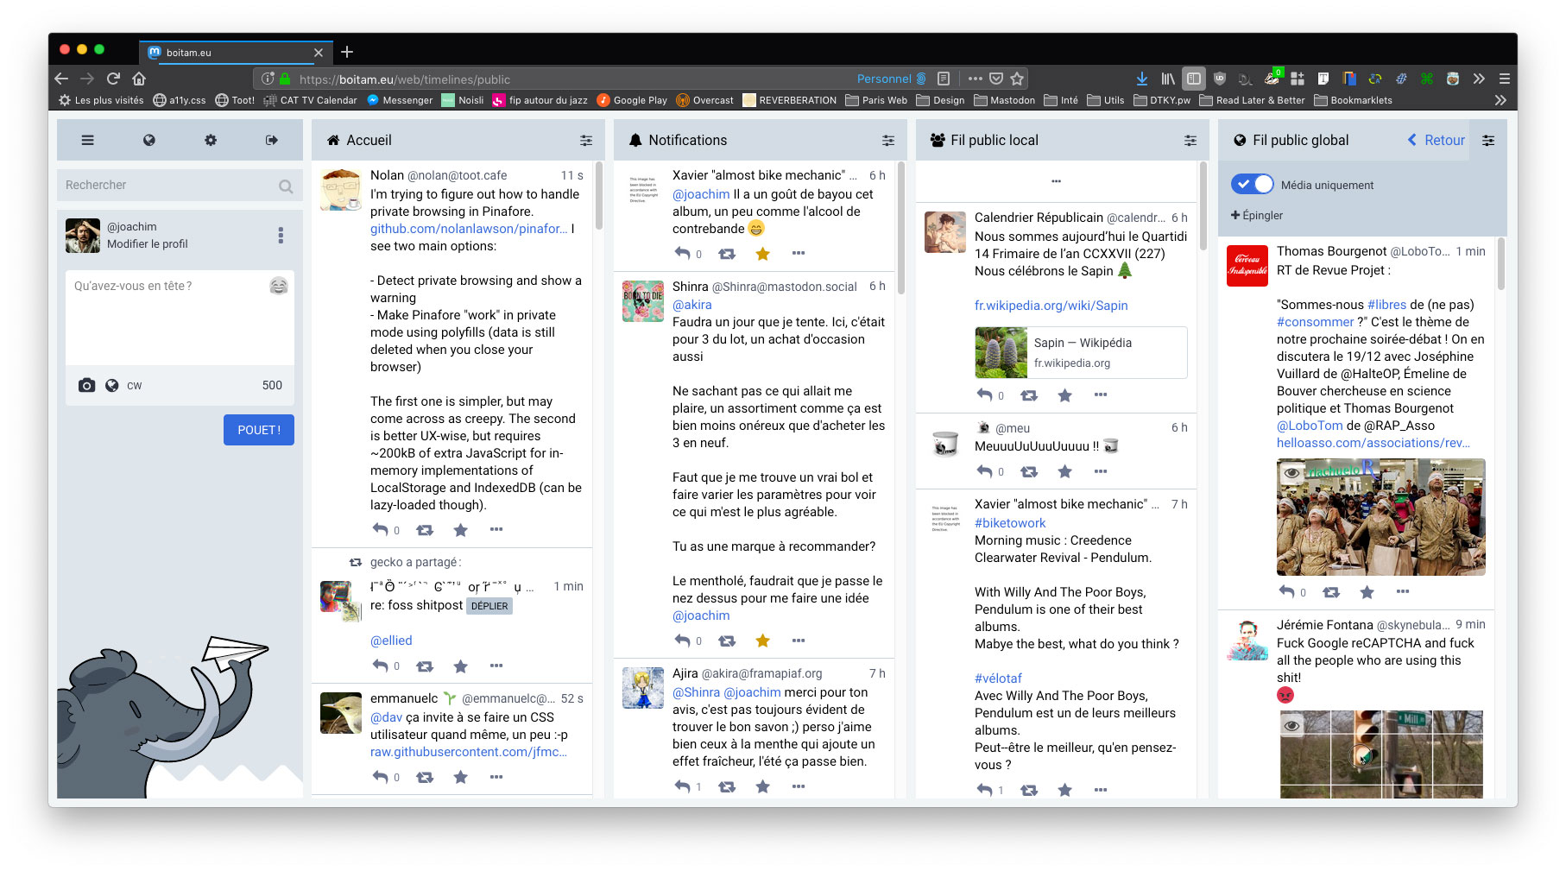Viewport: 1566px width, 871px height.
Task: Add a content warning with CW toggle
Action: [135, 386]
